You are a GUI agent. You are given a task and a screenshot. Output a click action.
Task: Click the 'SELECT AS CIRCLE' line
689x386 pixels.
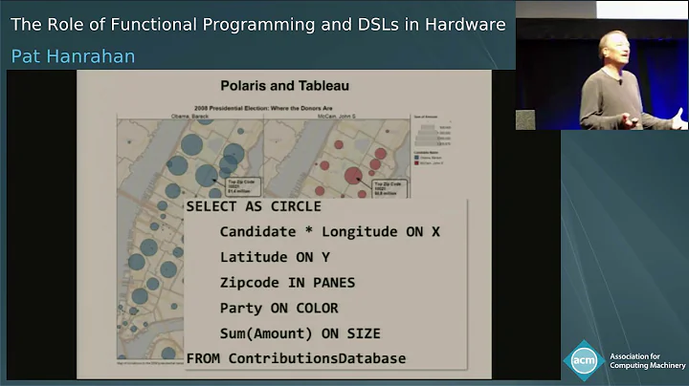point(254,206)
